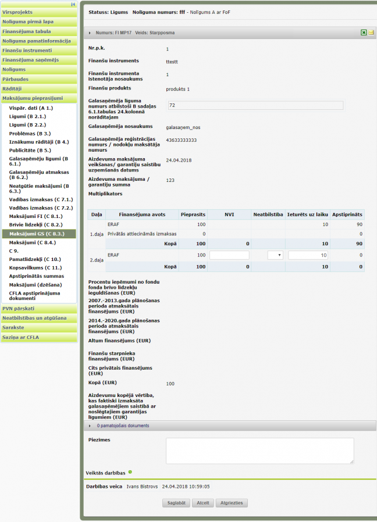Collapse the left sidebar with arrow icon
377x522 pixels.
tap(73, 4)
